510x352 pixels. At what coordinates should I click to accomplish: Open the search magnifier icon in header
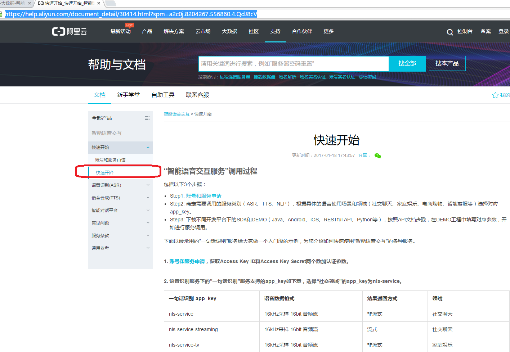pyautogui.click(x=450, y=32)
